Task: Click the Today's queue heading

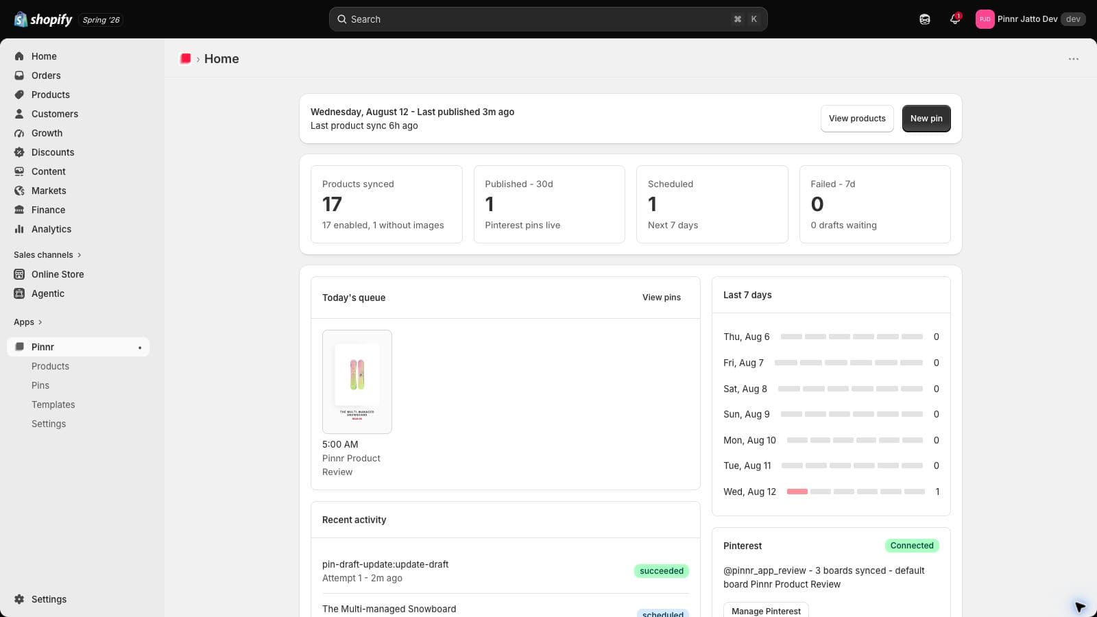Action: click(354, 298)
